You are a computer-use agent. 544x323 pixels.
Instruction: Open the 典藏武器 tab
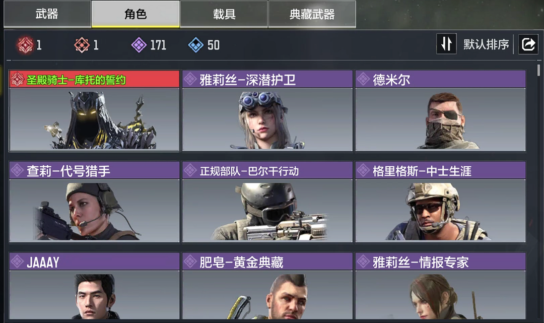pos(312,14)
